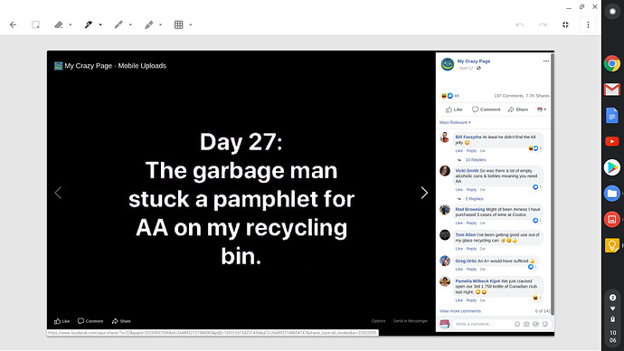The image size is (624, 351).
Task: Open Google Keep from the shelf
Action: tap(612, 245)
